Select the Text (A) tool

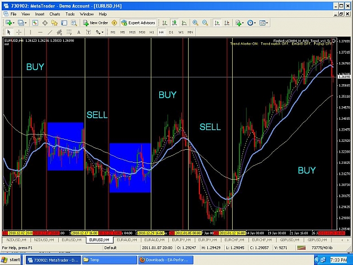(79, 32)
